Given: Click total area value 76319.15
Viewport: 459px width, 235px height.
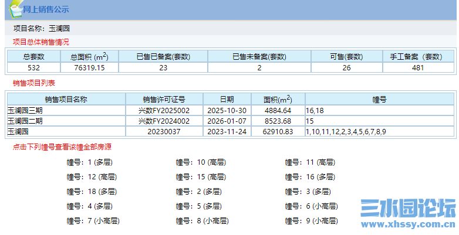Looking at the screenshot, I should [89, 68].
